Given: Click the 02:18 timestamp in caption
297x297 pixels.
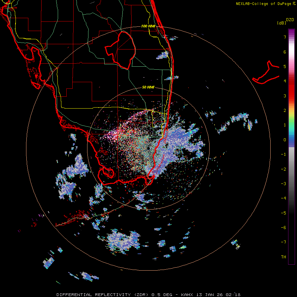Looking at the screenshot, I should pyautogui.click(x=233, y=295).
